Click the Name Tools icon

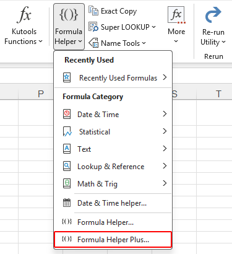pyautogui.click(x=93, y=43)
